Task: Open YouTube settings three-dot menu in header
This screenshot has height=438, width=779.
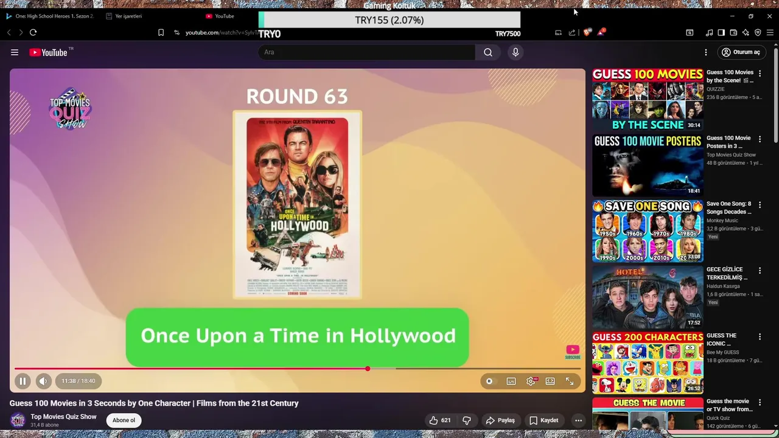Action: [706, 52]
